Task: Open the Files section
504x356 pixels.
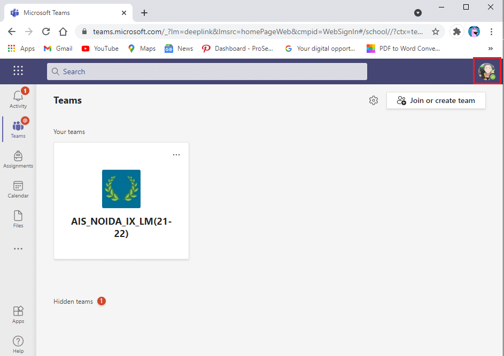Action: pos(18,217)
